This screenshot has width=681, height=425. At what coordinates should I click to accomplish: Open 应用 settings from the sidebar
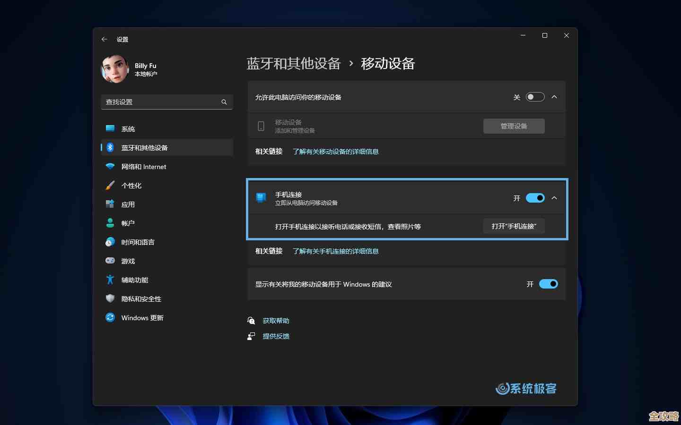point(128,204)
